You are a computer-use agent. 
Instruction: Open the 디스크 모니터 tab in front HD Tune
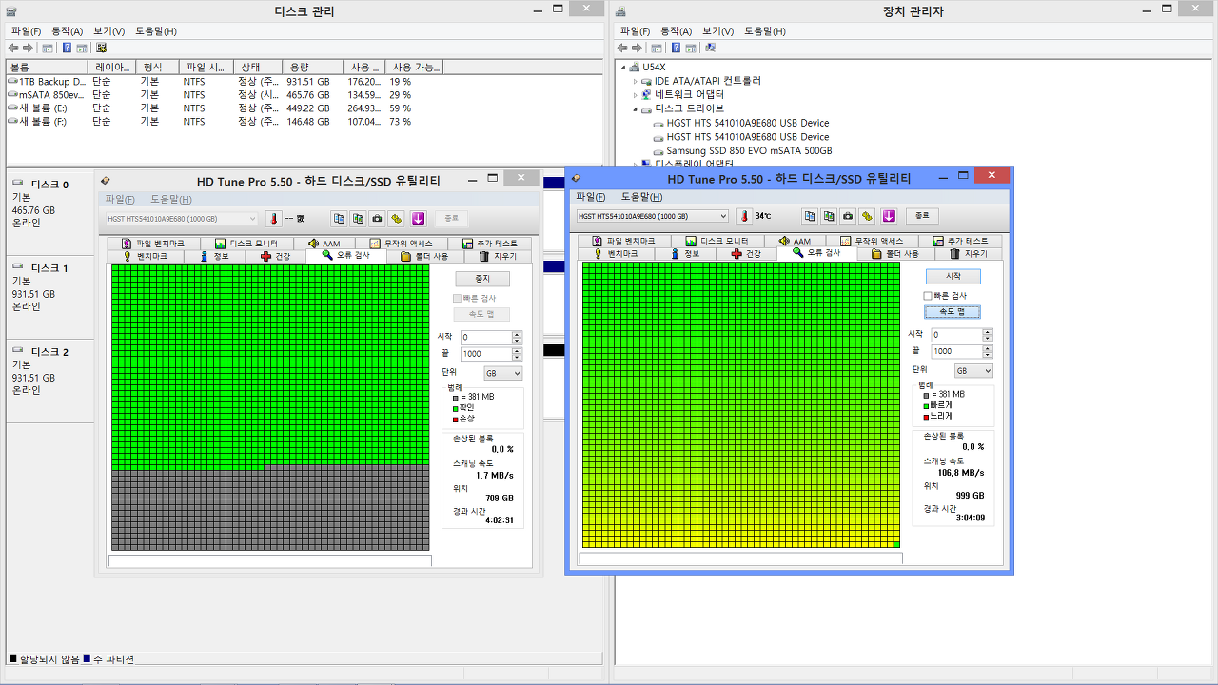tap(717, 242)
